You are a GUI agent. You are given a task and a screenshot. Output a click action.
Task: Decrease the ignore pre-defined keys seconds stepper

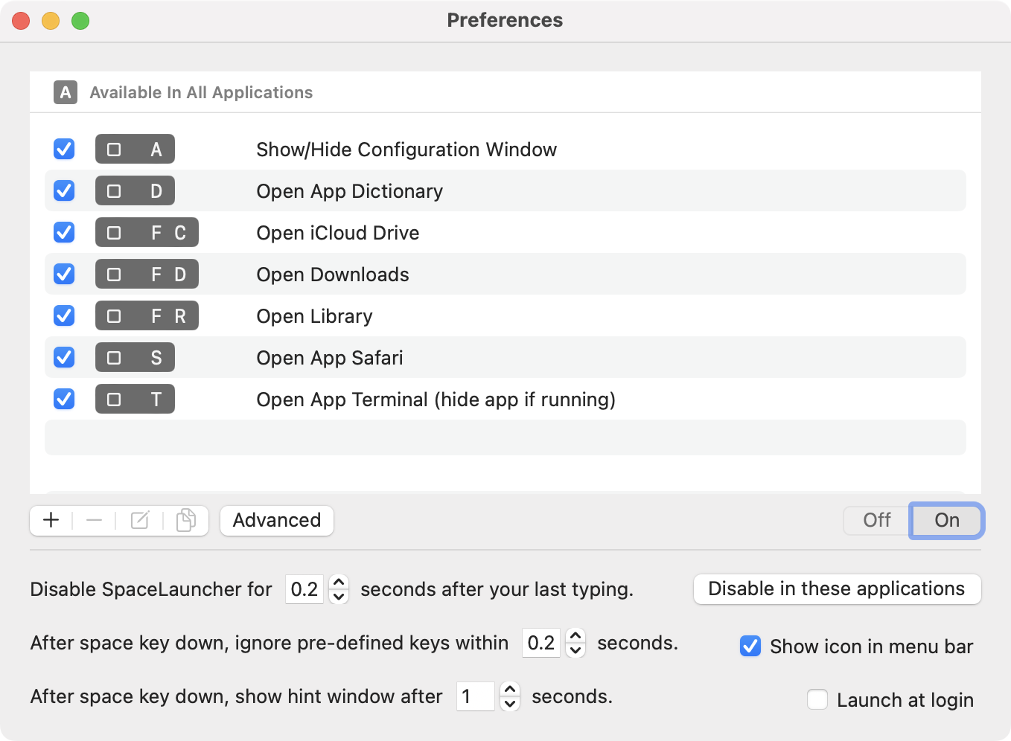[x=575, y=650]
